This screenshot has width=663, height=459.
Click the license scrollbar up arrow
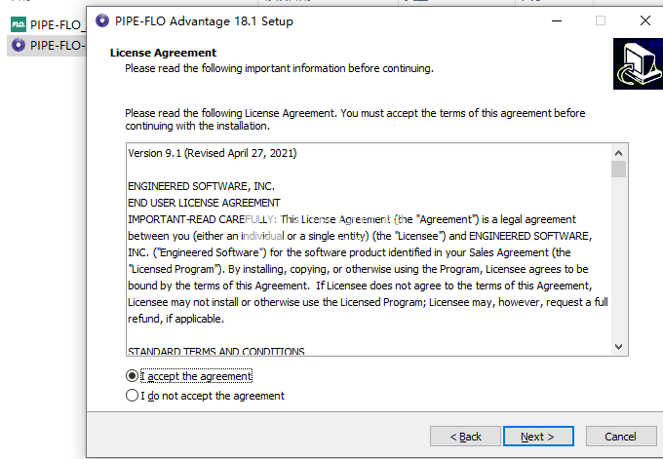(x=618, y=152)
